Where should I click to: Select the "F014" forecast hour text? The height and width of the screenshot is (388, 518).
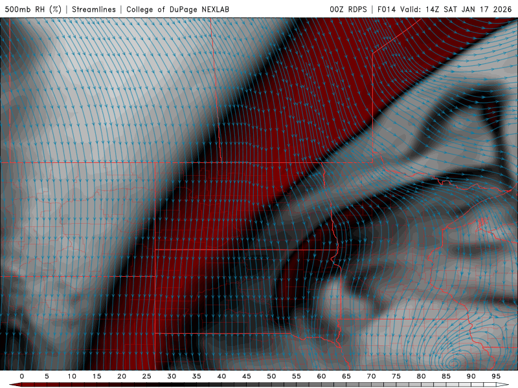click(x=387, y=9)
